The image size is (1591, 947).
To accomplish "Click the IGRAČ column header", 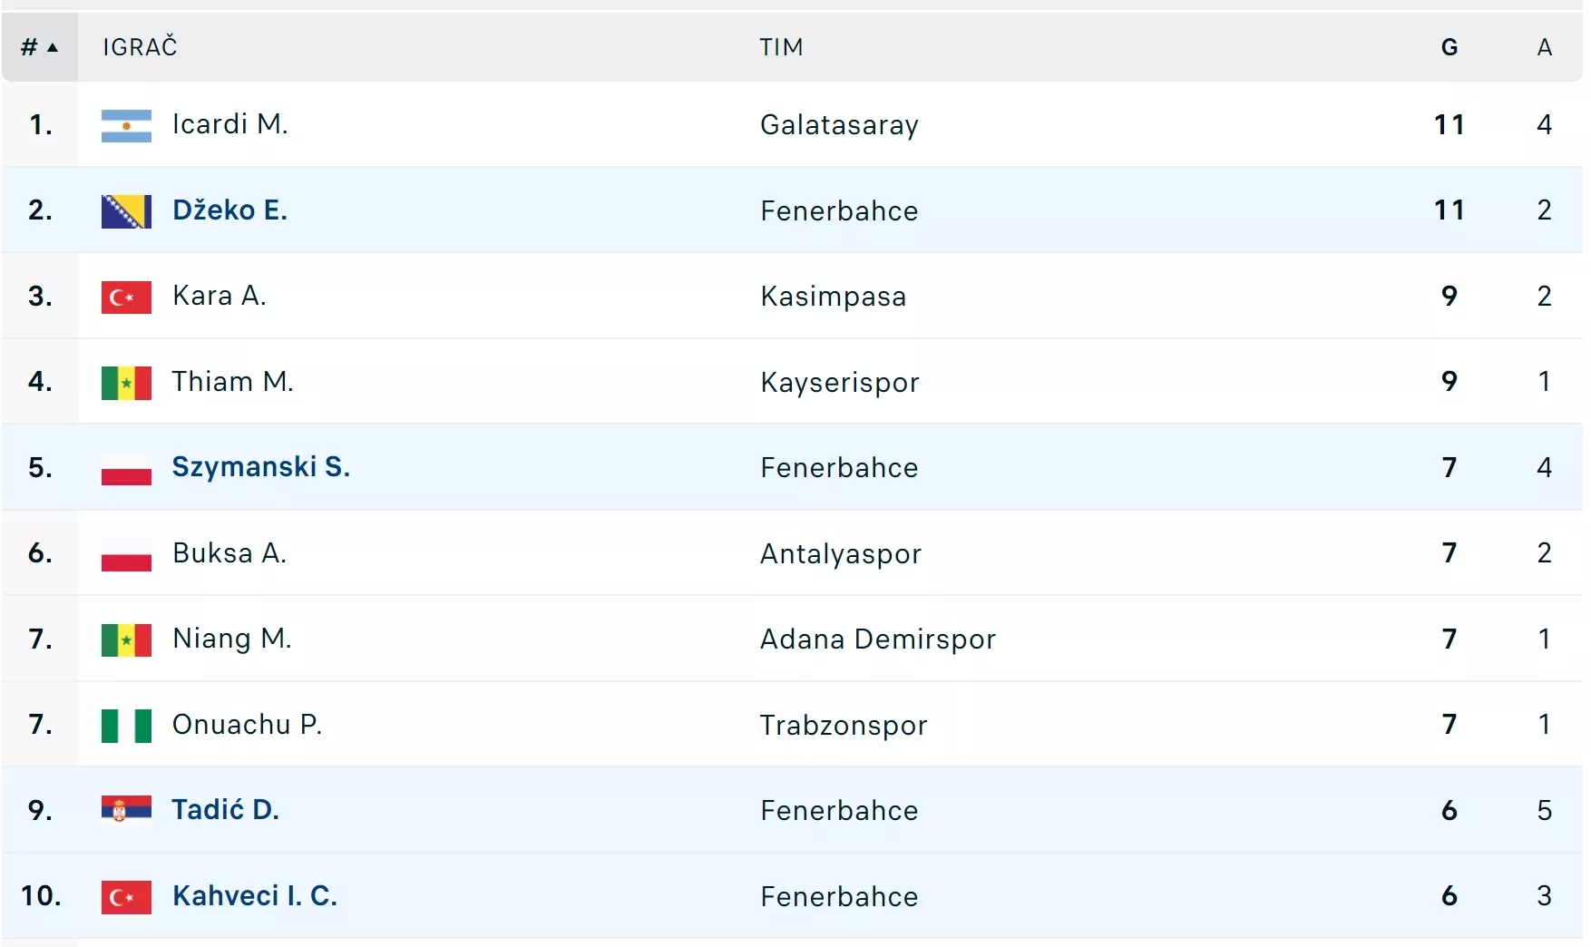I will tap(140, 47).
